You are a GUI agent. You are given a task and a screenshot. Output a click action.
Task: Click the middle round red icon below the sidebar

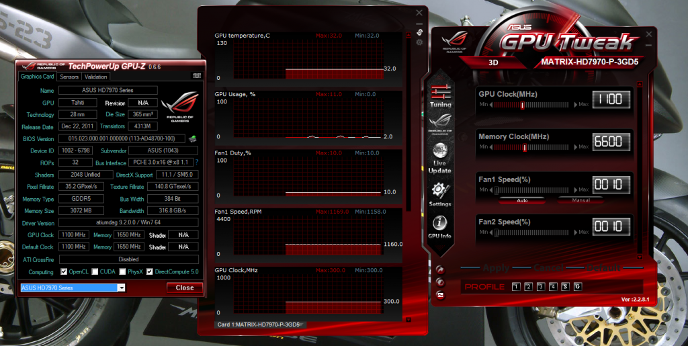(441, 282)
